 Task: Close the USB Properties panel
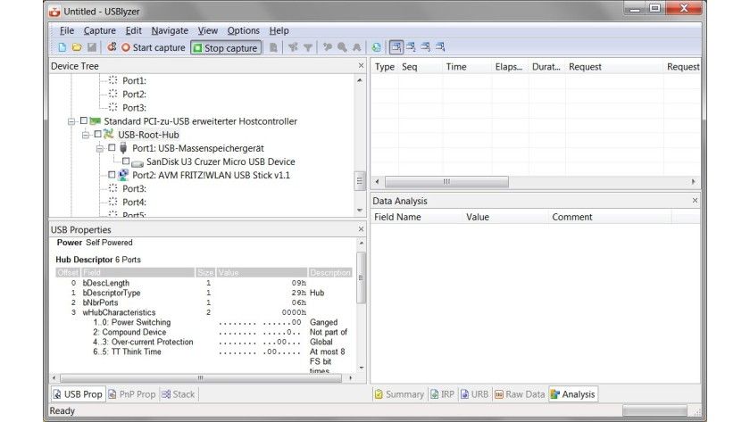click(361, 229)
